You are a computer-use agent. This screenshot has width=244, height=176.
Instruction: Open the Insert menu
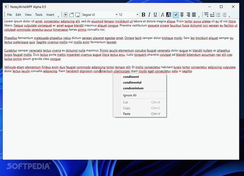tap(50, 15)
